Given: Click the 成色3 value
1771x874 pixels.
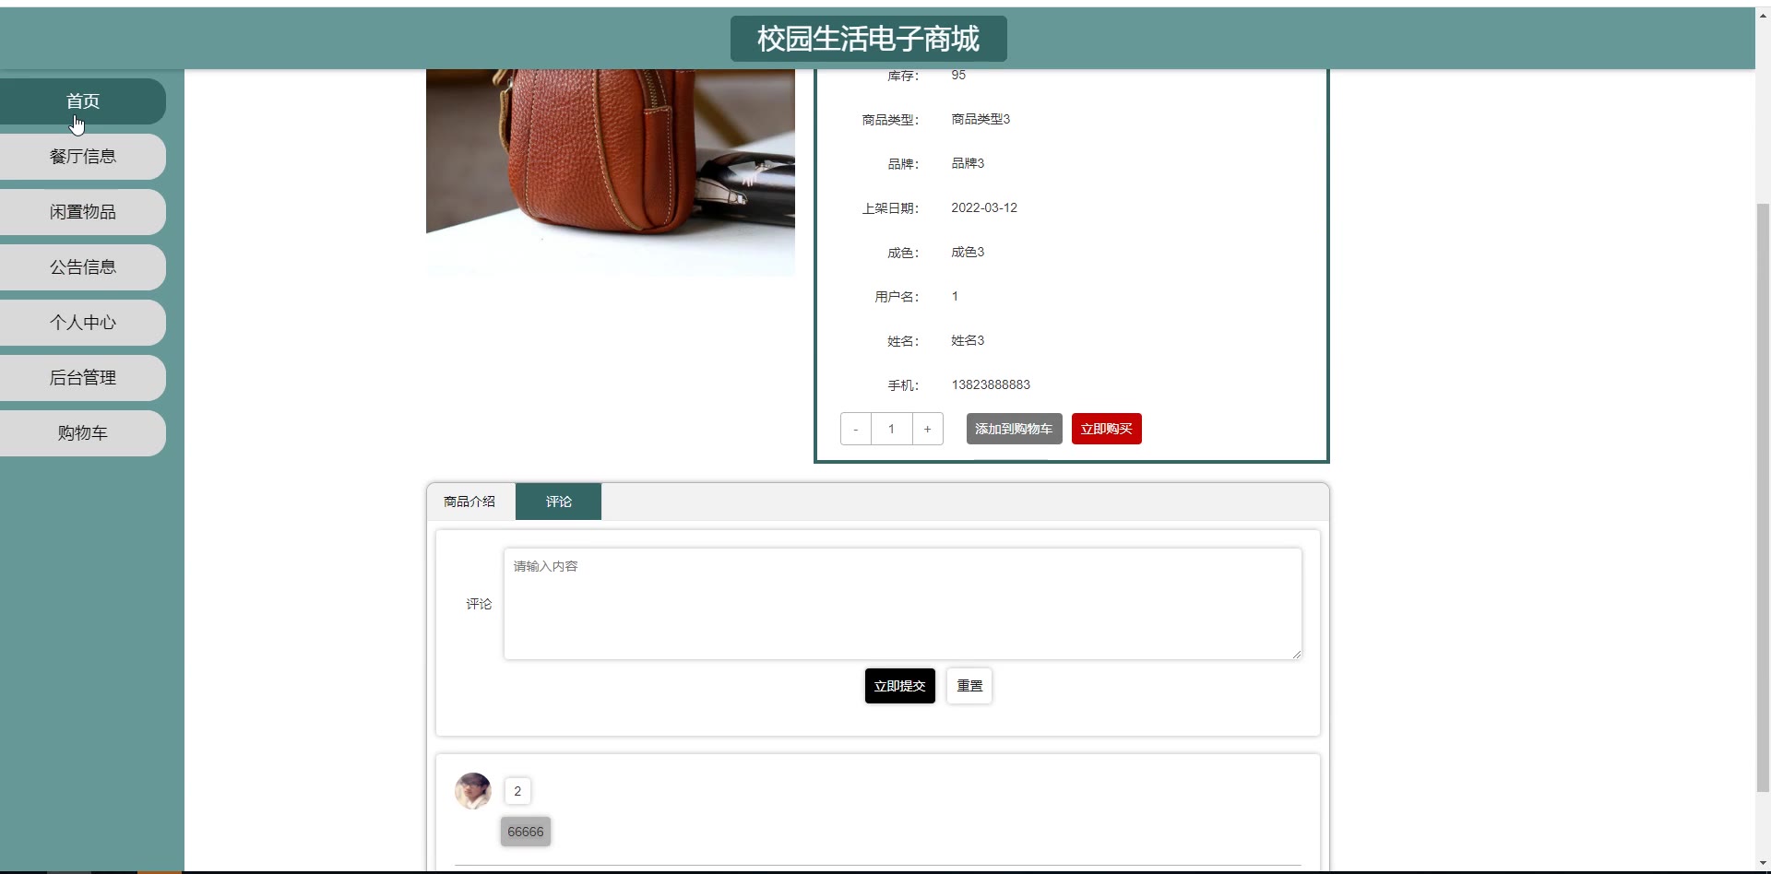Looking at the screenshot, I should [x=968, y=252].
